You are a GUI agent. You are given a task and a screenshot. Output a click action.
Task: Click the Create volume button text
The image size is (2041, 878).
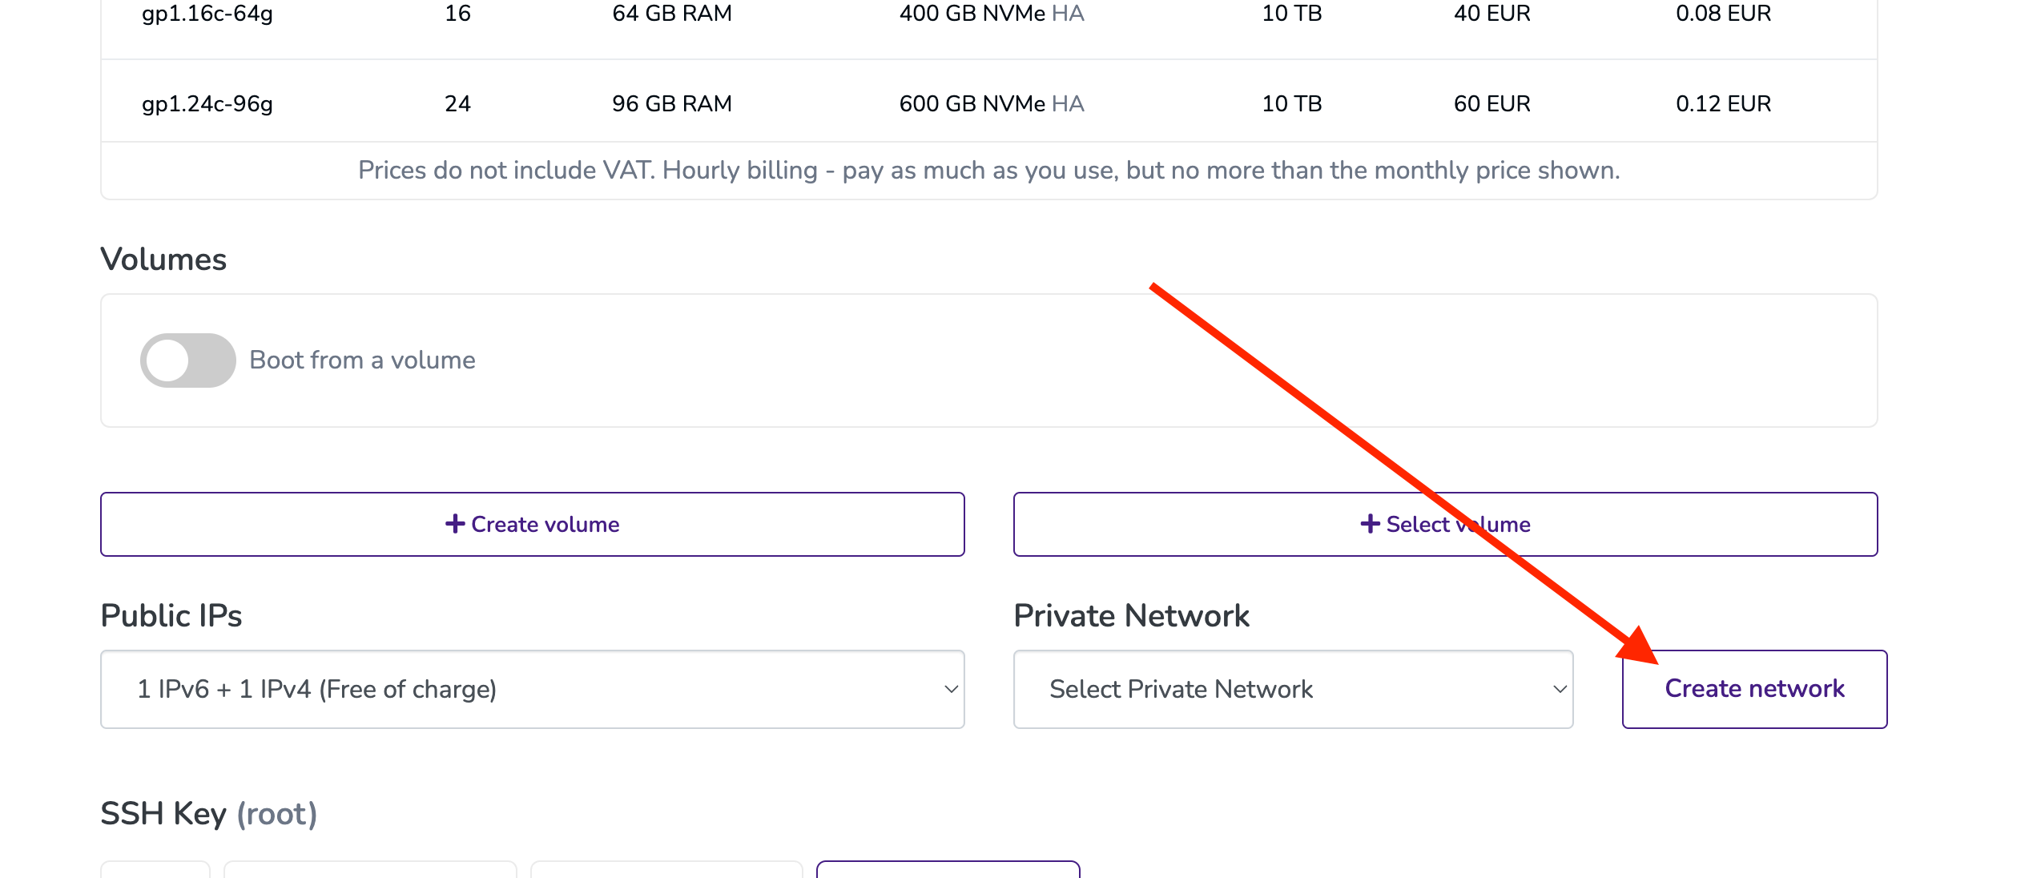(545, 525)
